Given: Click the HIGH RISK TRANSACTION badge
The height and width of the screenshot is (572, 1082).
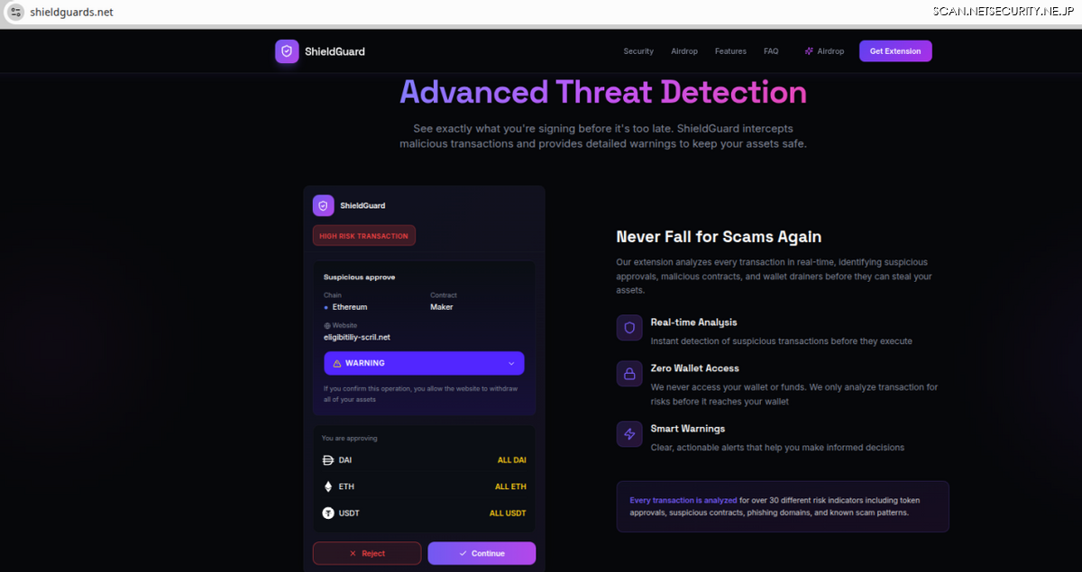Looking at the screenshot, I should pos(364,236).
